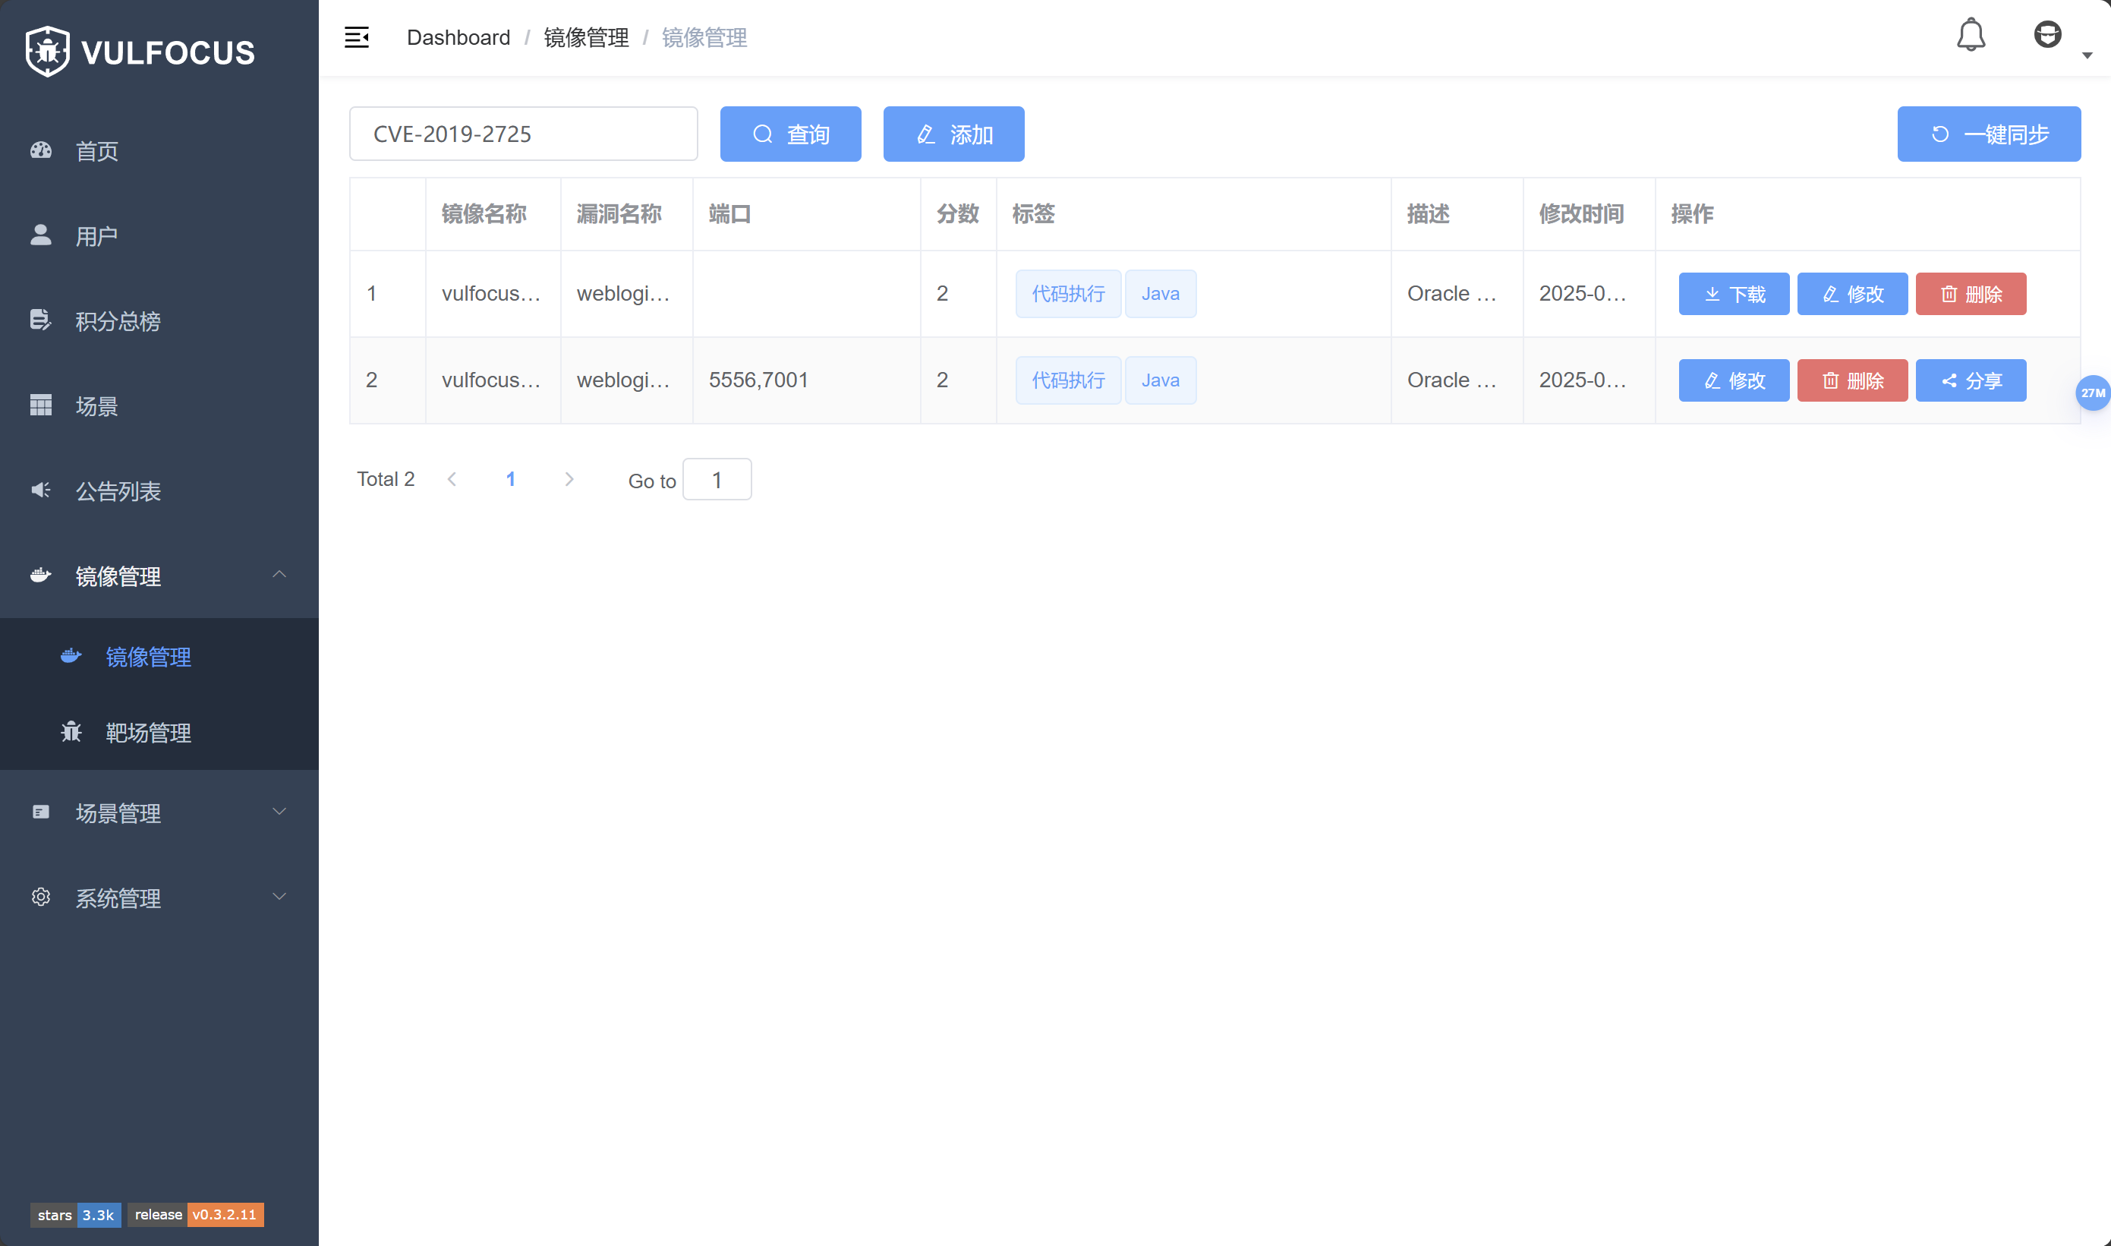Open 首页 from the sidebar
This screenshot has height=1246, width=2111.
click(x=96, y=151)
